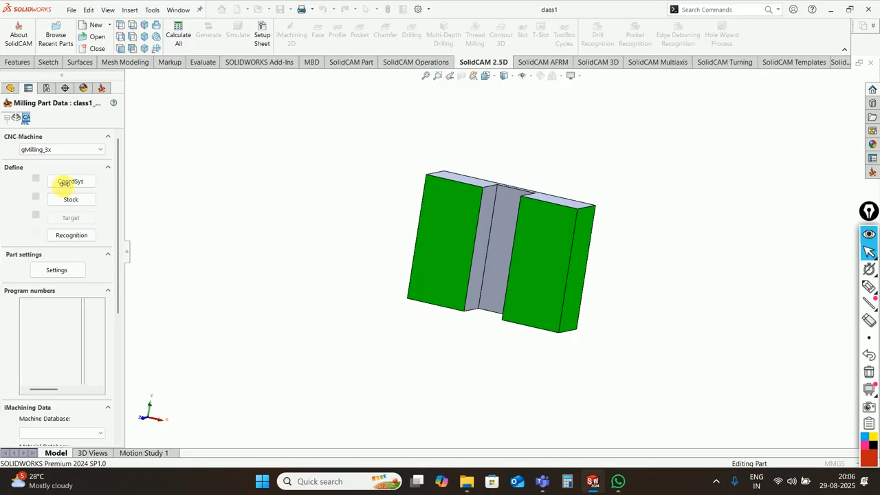
Task: Click the Stock button
Action: [71, 199]
